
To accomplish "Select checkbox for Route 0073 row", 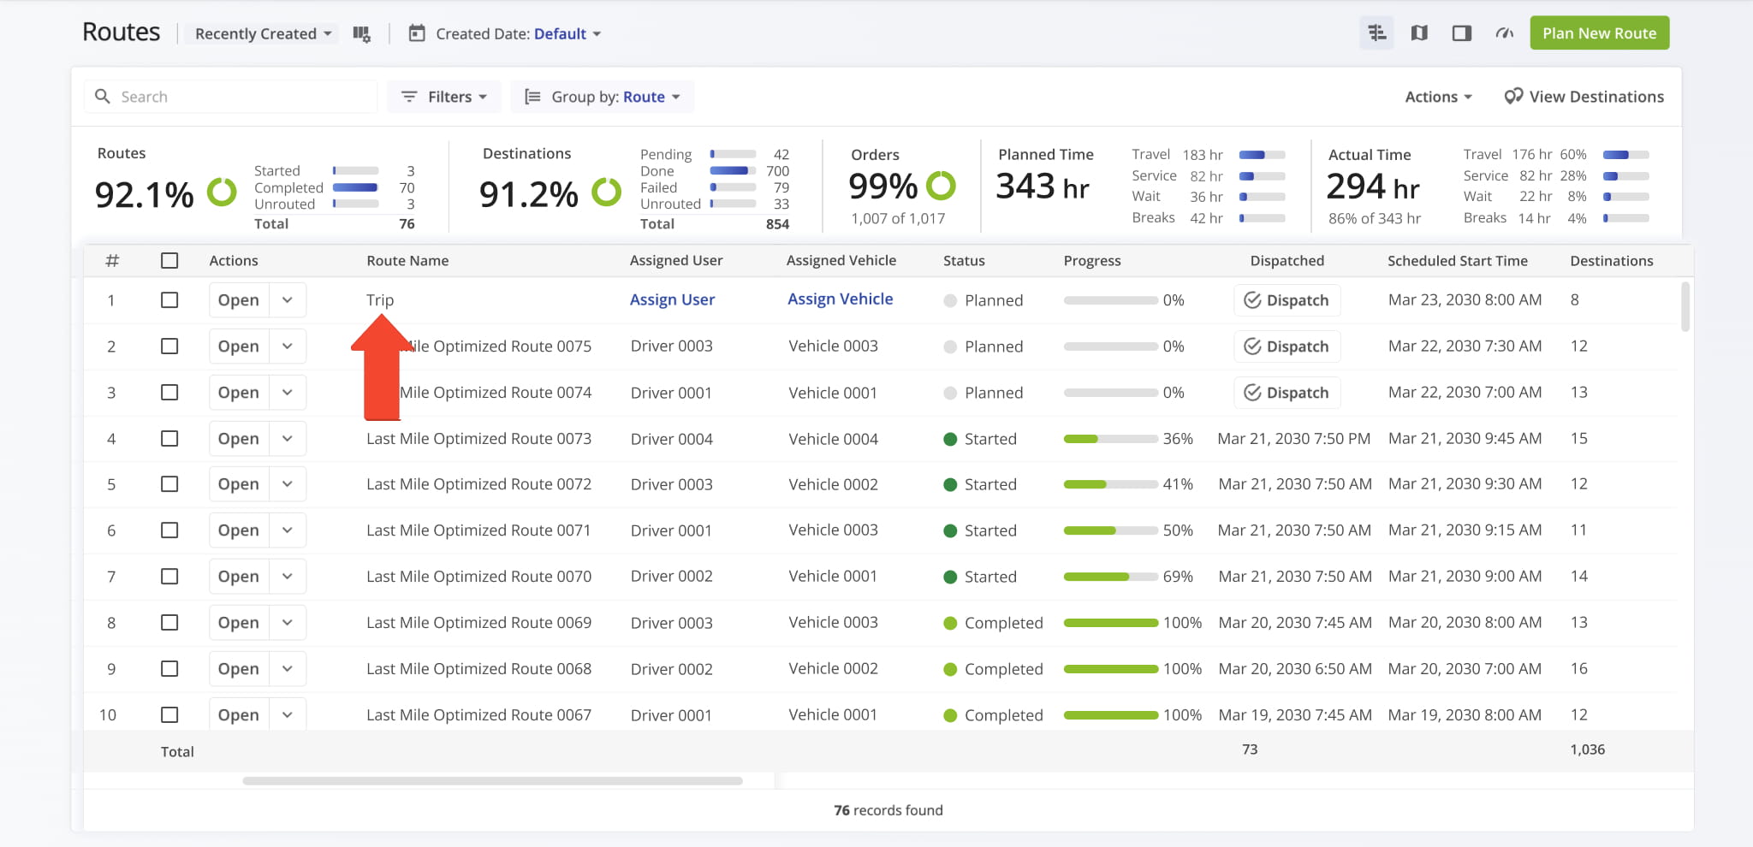I will pyautogui.click(x=169, y=439).
